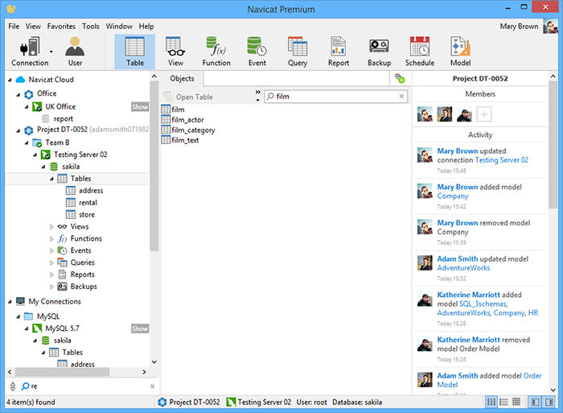
Task: Open the Favorites menu
Action: click(x=61, y=27)
